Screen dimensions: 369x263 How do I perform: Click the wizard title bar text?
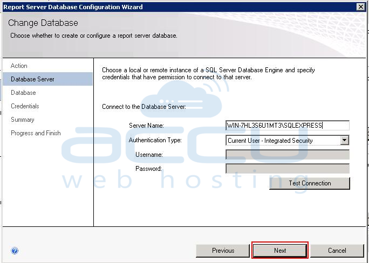[x=73, y=7]
